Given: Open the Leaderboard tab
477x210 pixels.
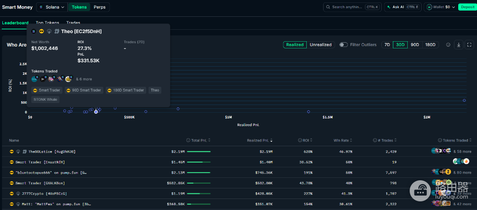Looking at the screenshot, I should click(15, 23).
